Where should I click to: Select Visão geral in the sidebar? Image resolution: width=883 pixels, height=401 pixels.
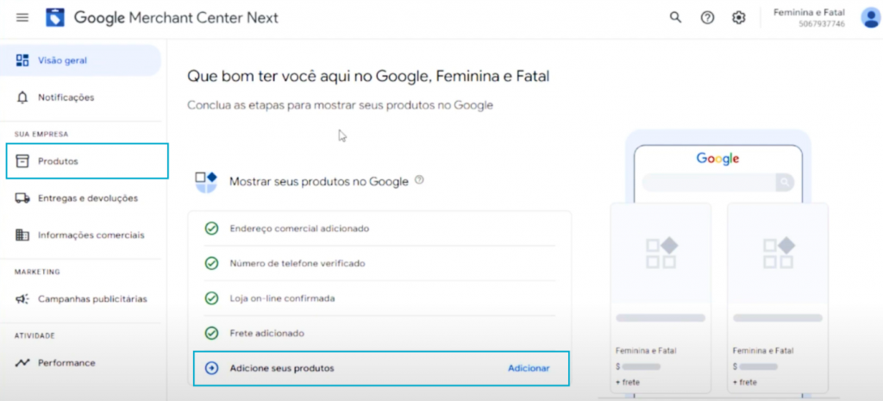80,60
